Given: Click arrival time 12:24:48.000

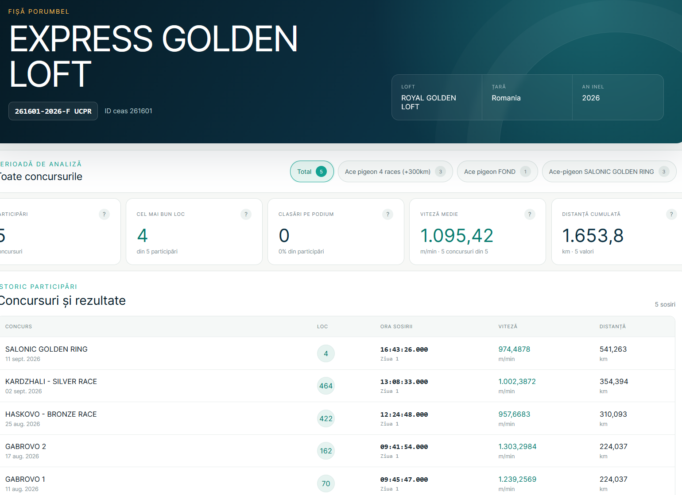Looking at the screenshot, I should (404, 414).
